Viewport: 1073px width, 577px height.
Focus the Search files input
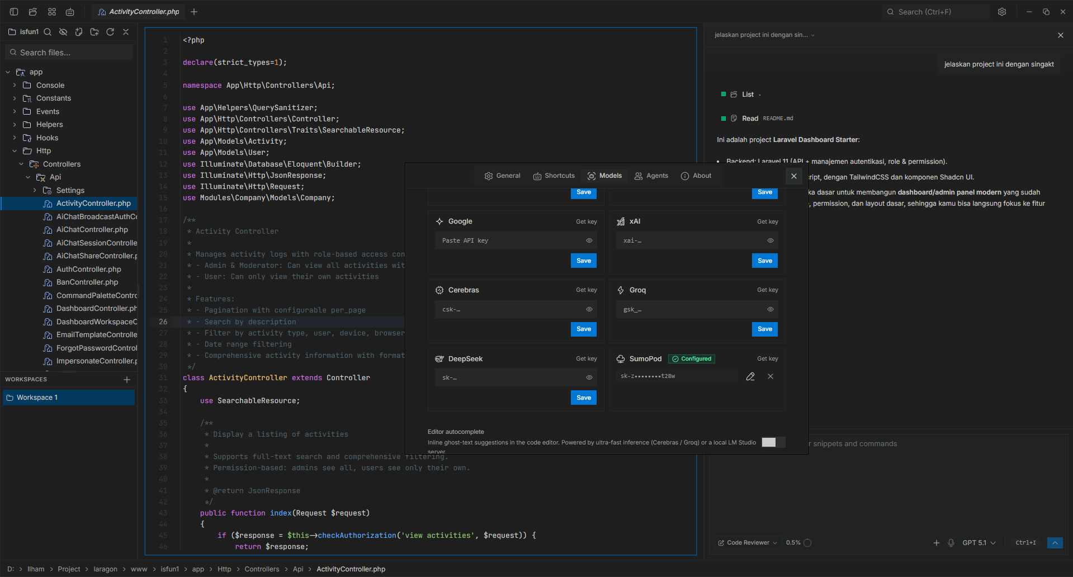[x=69, y=53]
